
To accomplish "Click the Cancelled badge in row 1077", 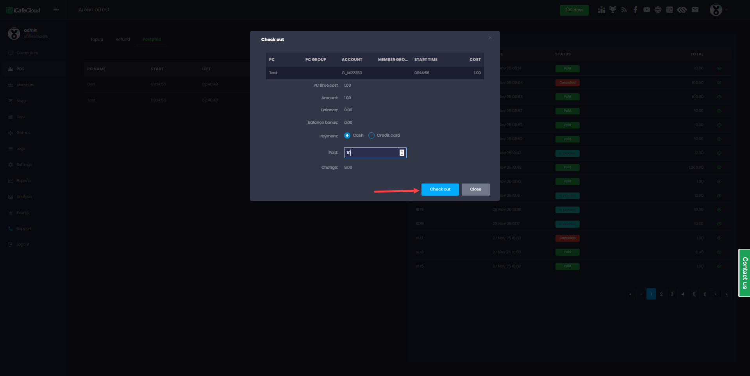I will (568, 238).
